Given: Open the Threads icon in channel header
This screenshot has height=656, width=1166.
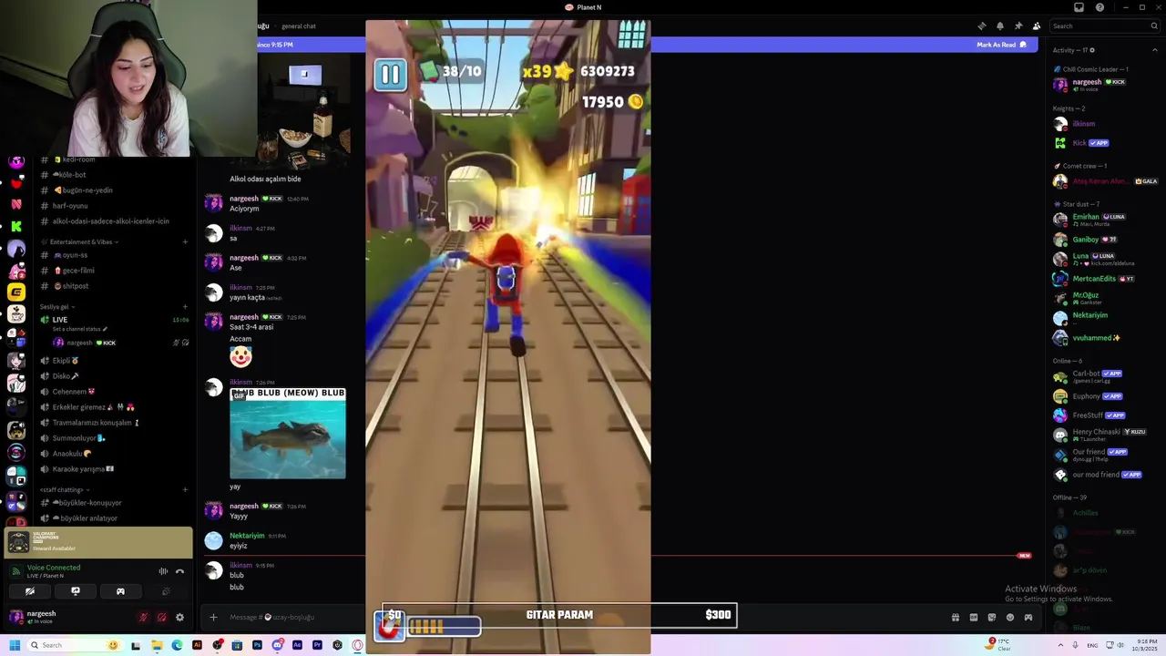Looking at the screenshot, I should [982, 26].
